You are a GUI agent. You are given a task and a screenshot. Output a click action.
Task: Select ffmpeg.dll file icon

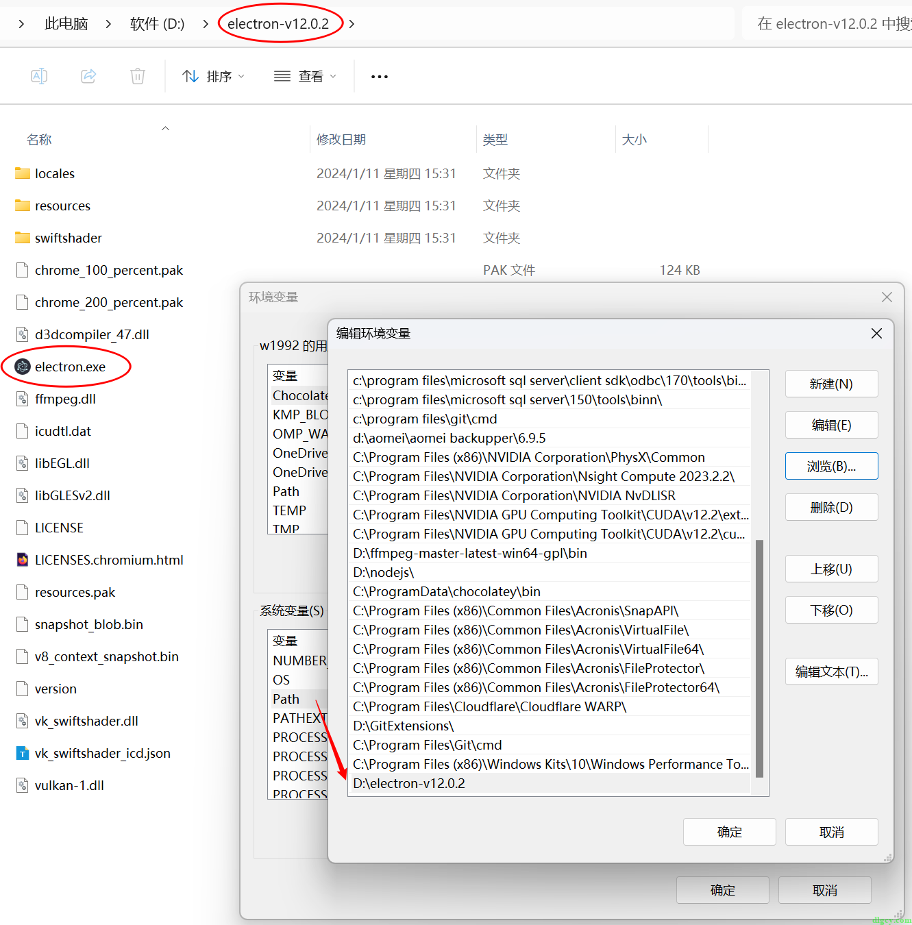coord(23,399)
